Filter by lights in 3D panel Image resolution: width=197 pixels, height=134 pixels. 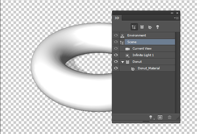[x=158, y=27]
